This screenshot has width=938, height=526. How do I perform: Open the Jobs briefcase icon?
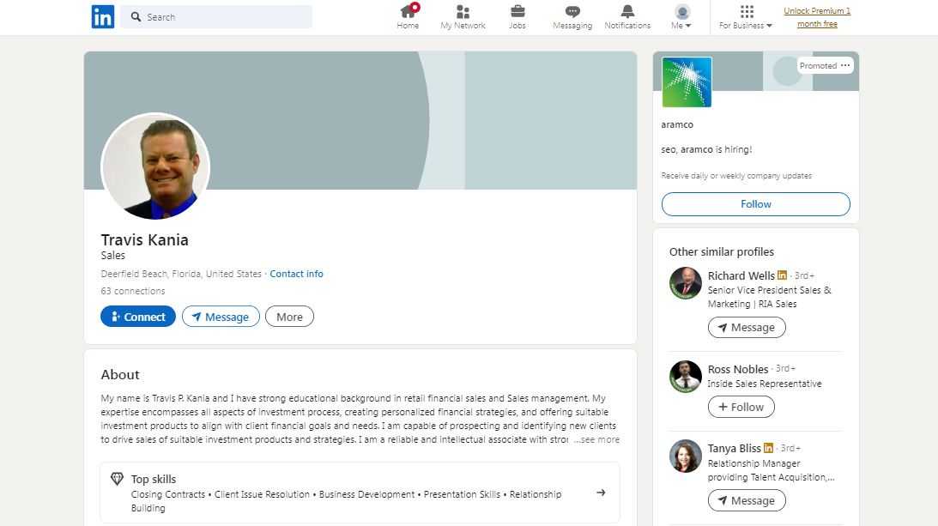(x=517, y=12)
